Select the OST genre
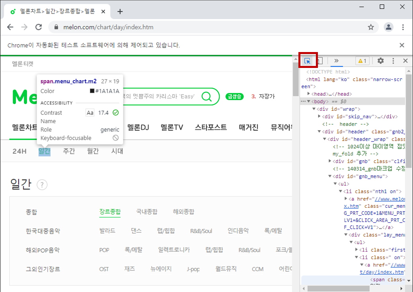The width and height of the screenshot is (413, 292). 104,269
